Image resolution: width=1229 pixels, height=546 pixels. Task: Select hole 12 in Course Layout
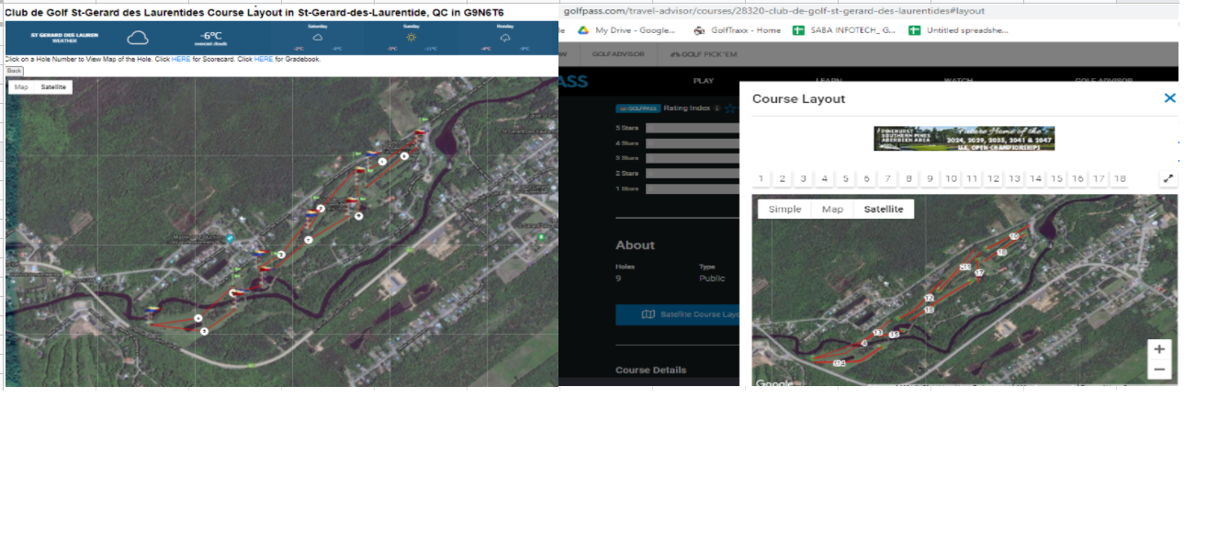coord(993,179)
